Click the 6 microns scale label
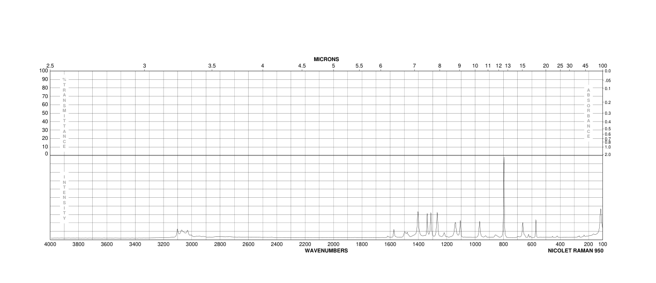 coord(381,66)
